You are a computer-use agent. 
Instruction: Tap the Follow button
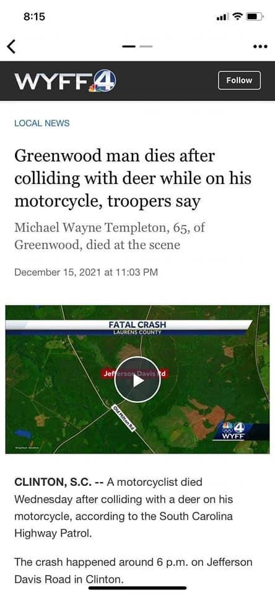239,81
